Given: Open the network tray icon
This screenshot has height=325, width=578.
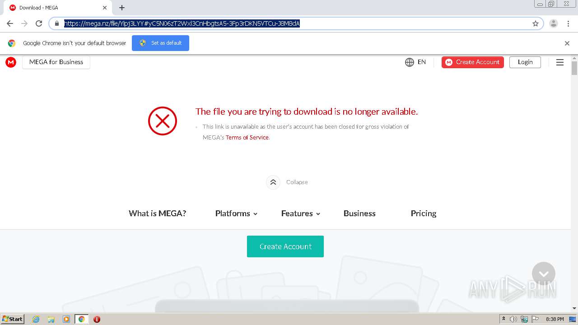Looking at the screenshot, I should [x=524, y=319].
